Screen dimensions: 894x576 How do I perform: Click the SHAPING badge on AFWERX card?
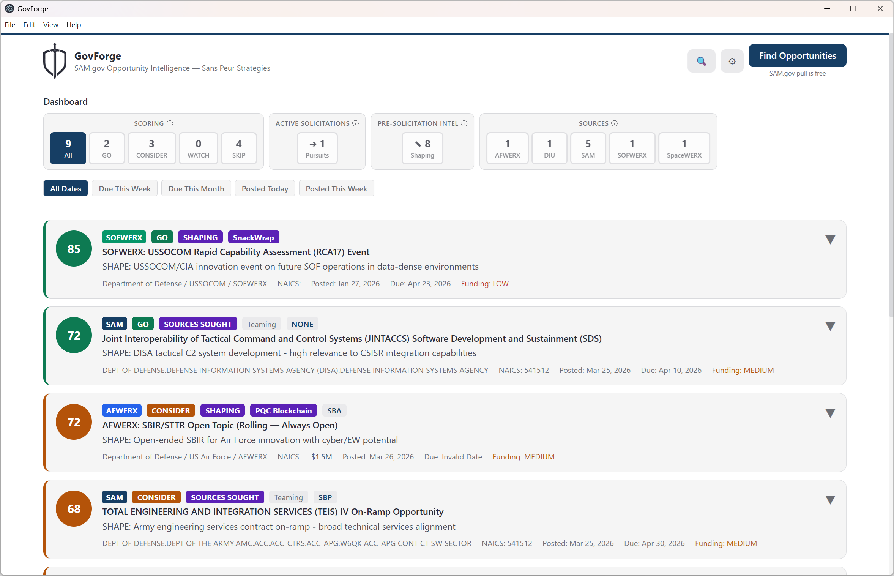pos(222,410)
